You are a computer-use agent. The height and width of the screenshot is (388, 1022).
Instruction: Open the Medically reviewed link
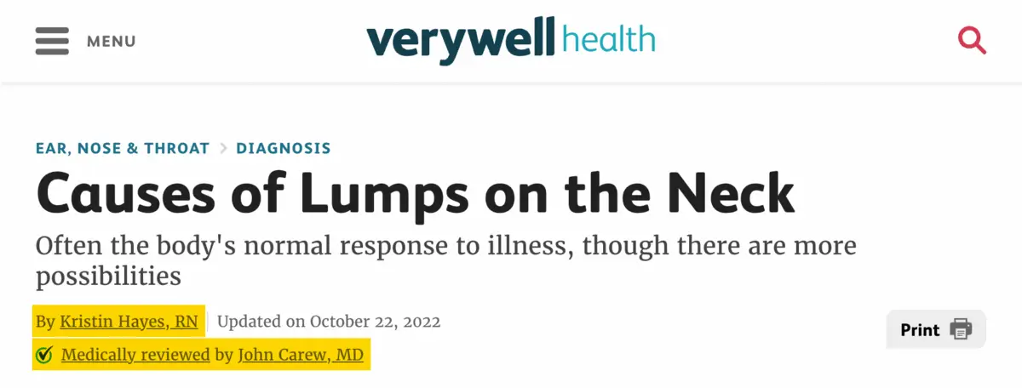tap(135, 354)
